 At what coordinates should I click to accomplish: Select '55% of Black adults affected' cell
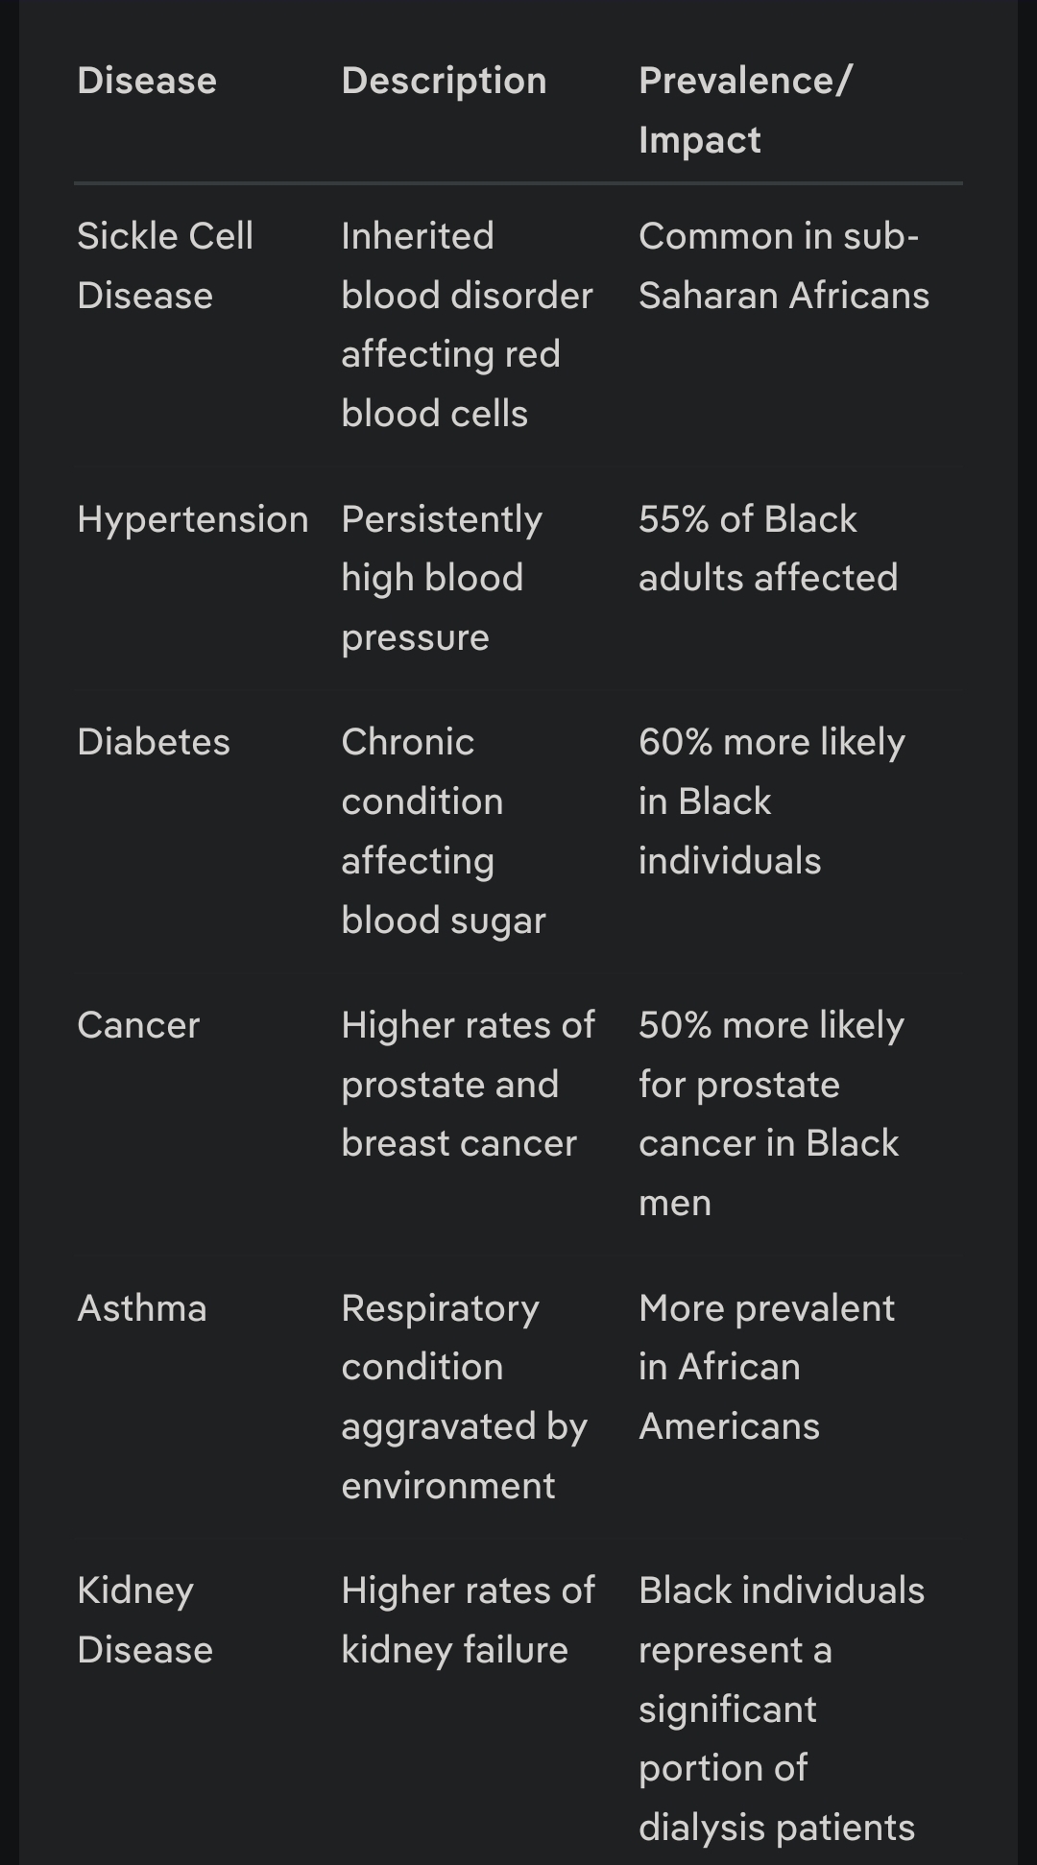768,548
